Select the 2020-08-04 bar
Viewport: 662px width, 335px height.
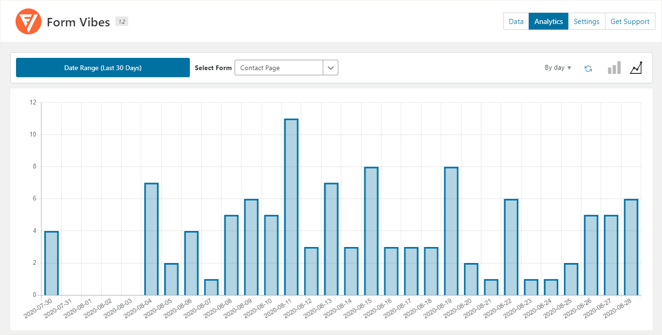click(x=151, y=239)
